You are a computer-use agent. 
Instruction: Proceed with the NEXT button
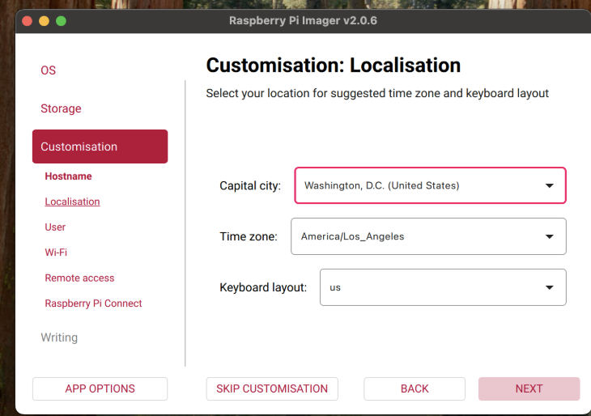point(529,388)
